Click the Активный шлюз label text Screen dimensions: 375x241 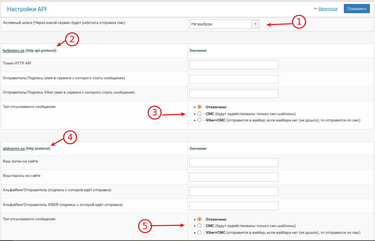[64, 23]
